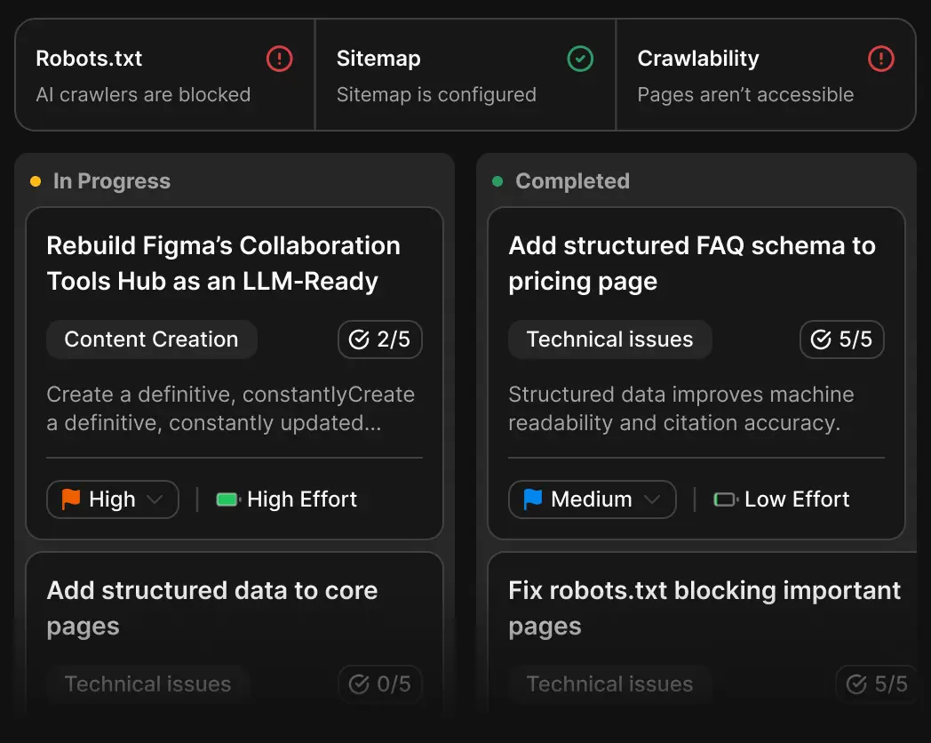Click 'Sitemap is configured' text
The image size is (931, 743).
[436, 94]
